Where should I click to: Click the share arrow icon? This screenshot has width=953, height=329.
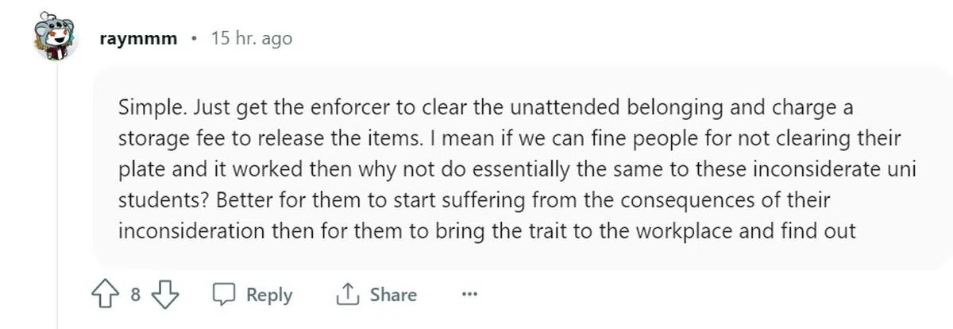tap(347, 295)
